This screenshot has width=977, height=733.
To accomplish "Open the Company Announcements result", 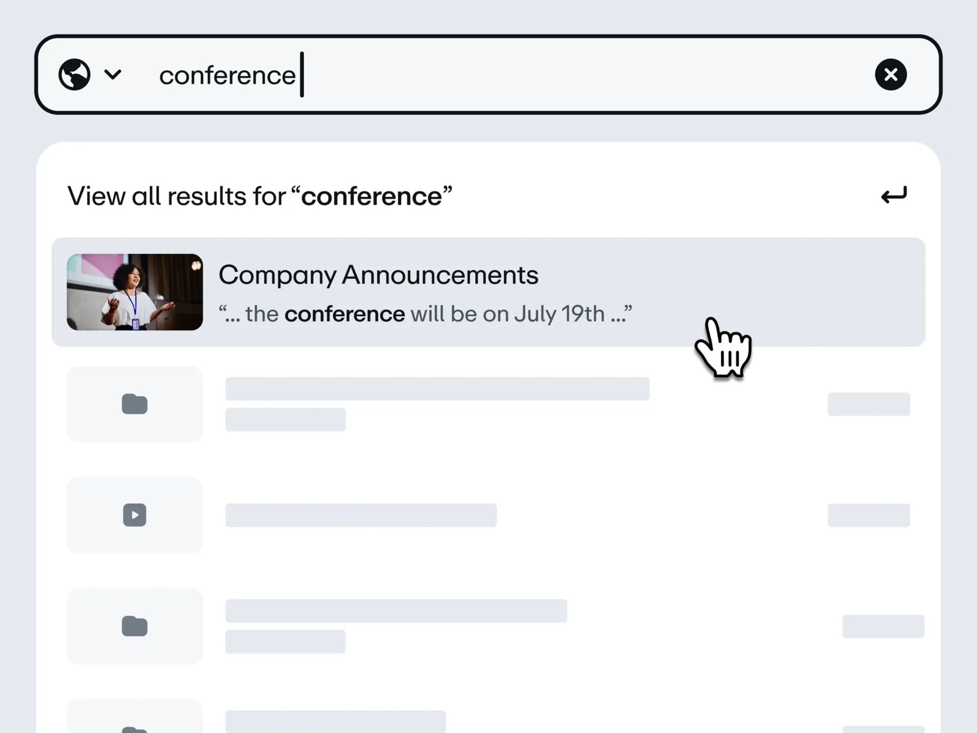I will pyautogui.click(x=489, y=292).
